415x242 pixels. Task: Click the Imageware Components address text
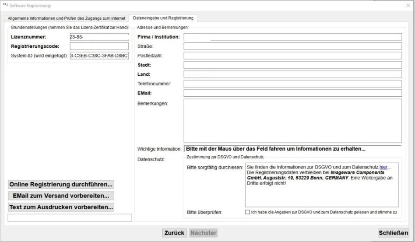[x=316, y=175]
